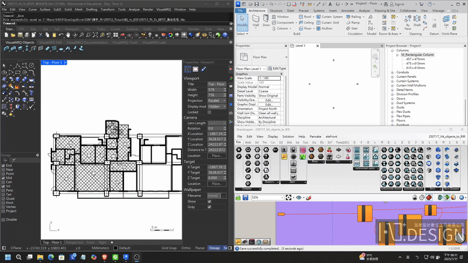468x263 pixels.
Task: Click the Location Place button under Camera
Action: tap(216, 156)
